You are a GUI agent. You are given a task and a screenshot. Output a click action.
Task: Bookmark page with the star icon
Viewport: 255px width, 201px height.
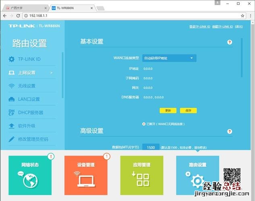tap(243, 16)
